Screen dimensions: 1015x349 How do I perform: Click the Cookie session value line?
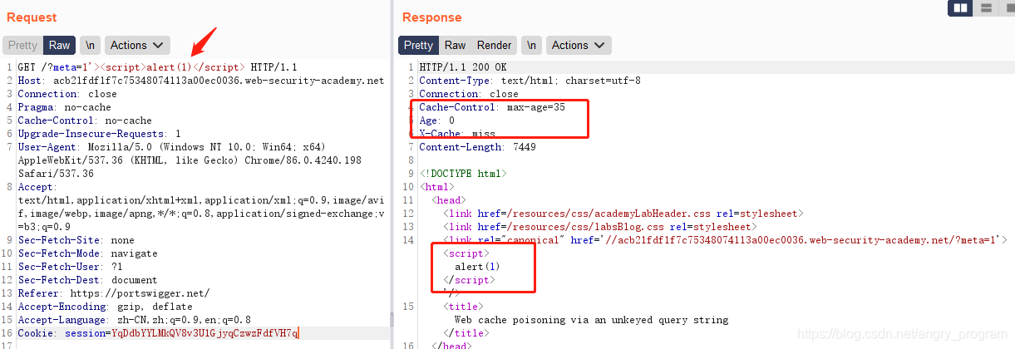(158, 333)
